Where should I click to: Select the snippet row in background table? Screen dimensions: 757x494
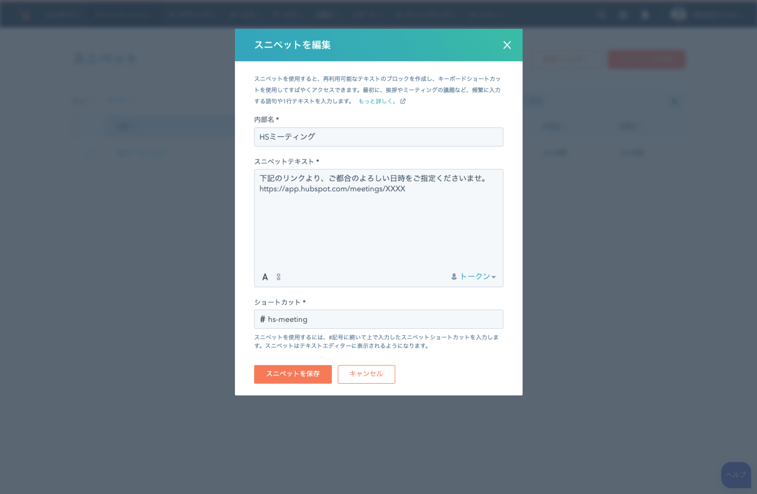[x=141, y=153]
